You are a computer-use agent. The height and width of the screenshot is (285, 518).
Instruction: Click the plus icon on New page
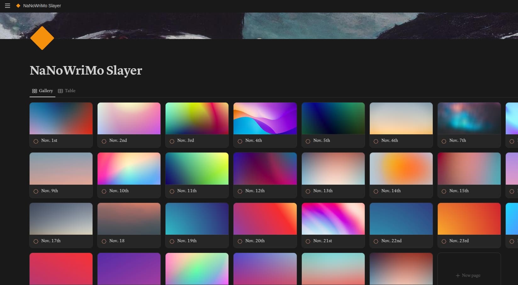point(458,276)
